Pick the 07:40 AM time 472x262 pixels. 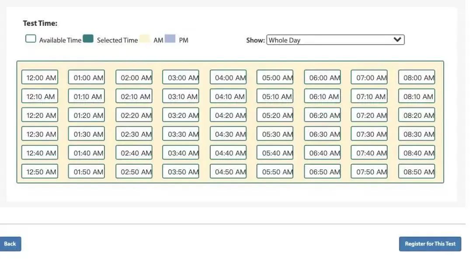click(369, 152)
